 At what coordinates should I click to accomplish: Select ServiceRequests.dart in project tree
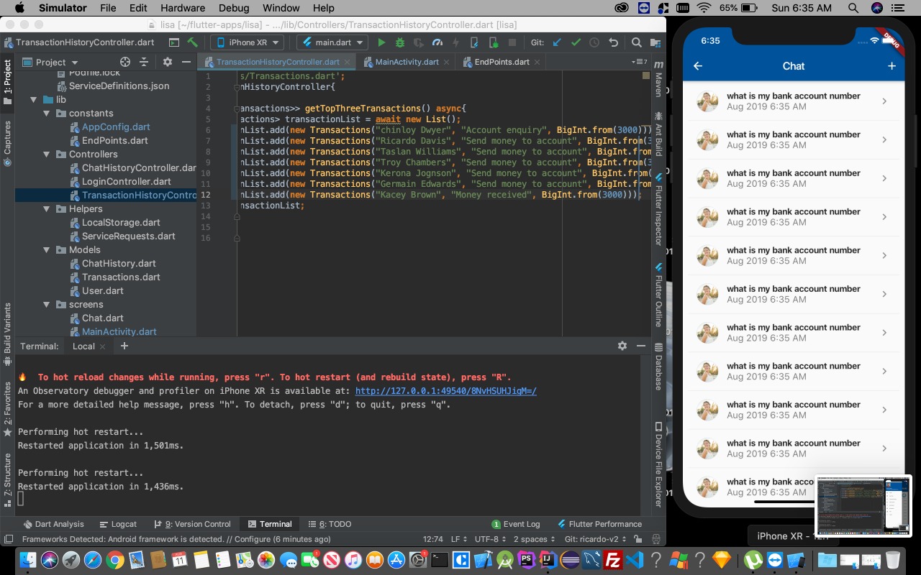click(128, 236)
